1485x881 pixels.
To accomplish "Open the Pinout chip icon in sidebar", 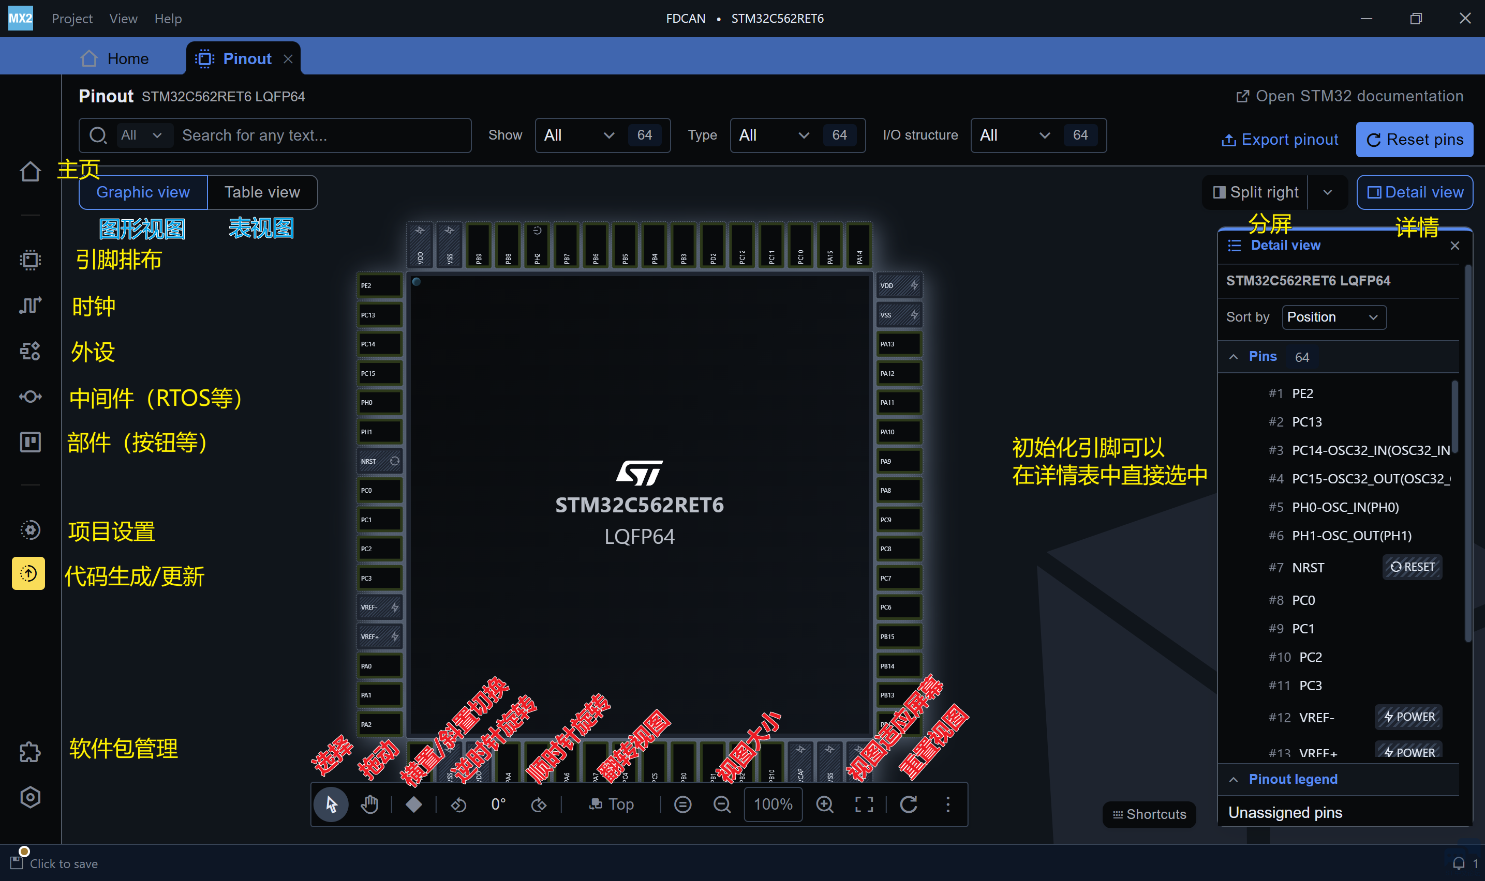I will (29, 260).
